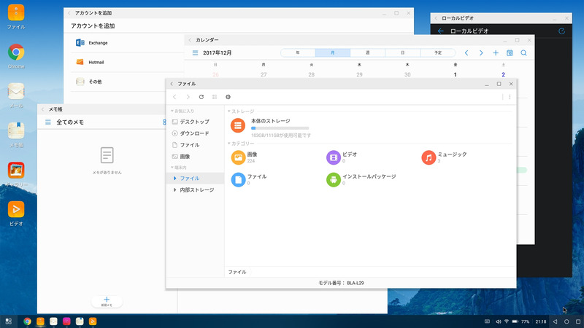Click back chevron in ファイル title bar

click(172, 84)
